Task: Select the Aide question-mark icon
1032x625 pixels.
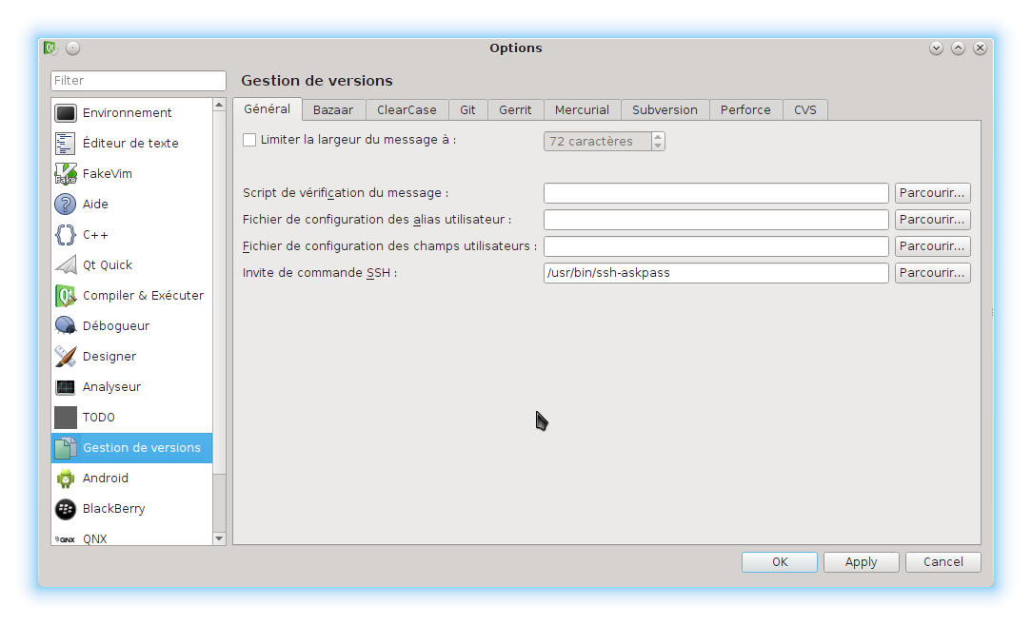Action: tap(65, 204)
